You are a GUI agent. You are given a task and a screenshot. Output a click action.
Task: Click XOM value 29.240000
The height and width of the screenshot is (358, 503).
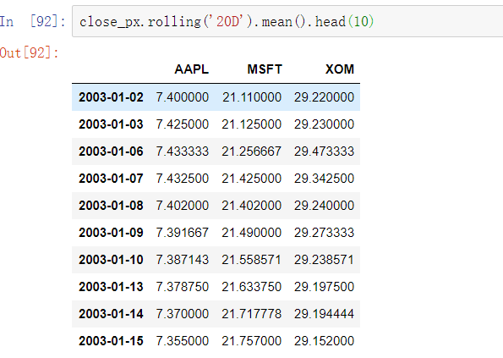[x=324, y=206]
